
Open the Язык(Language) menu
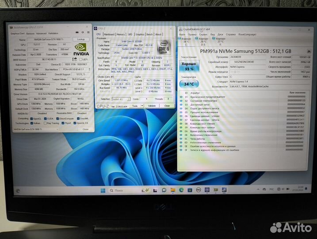pyautogui.click(x=247, y=35)
